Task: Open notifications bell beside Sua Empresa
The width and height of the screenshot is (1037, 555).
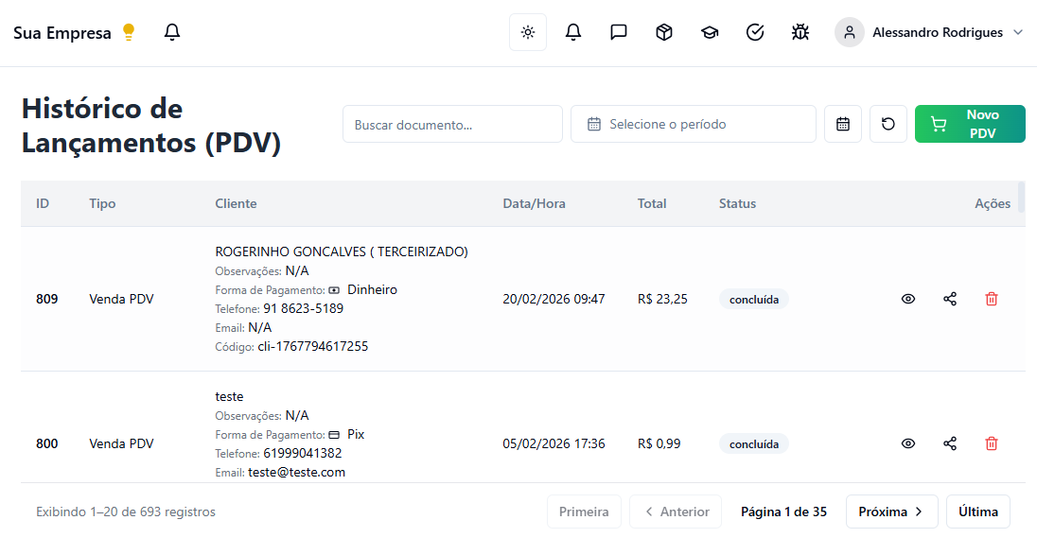Action: pyautogui.click(x=171, y=32)
